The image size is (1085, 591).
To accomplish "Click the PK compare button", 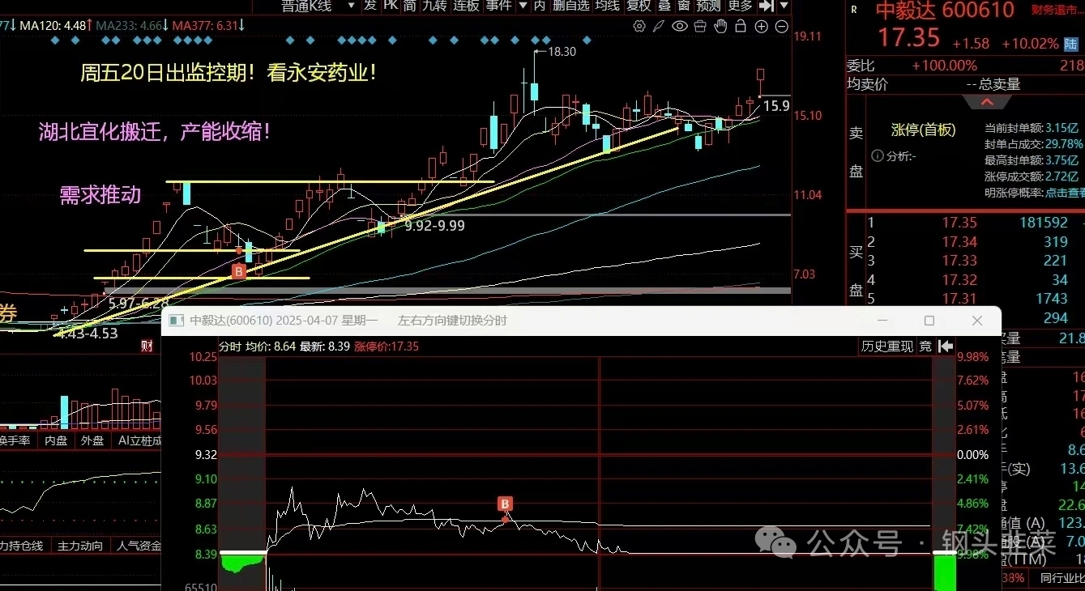I will 391,6.
